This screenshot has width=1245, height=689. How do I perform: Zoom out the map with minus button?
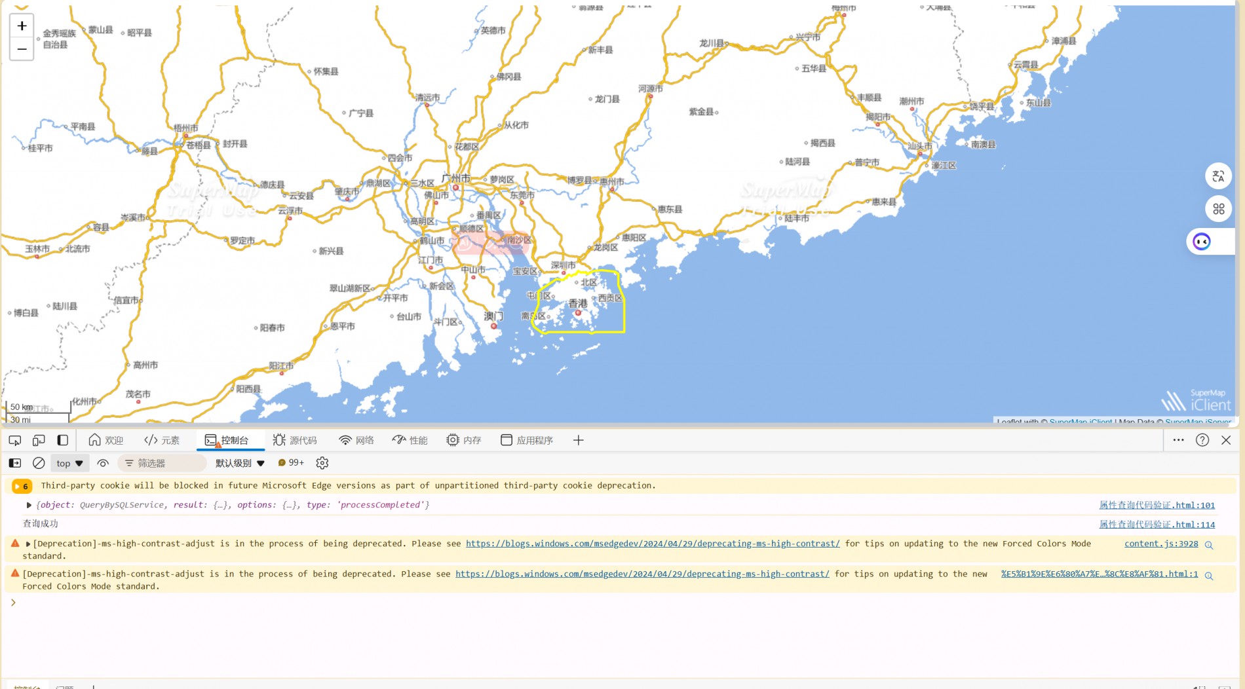22,49
